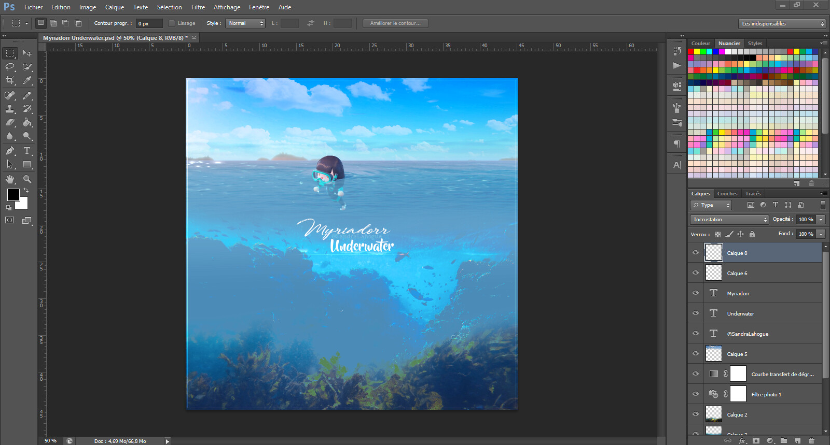Select the Crop tool
The image size is (830, 445).
[10, 80]
